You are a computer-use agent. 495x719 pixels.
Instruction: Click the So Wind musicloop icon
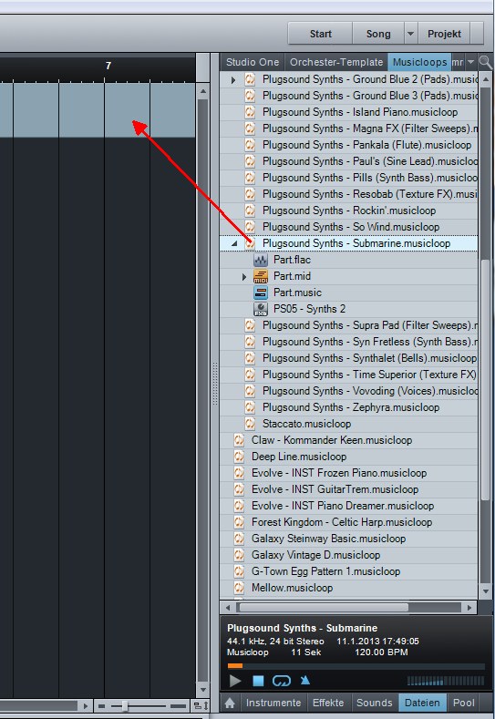tap(250, 227)
